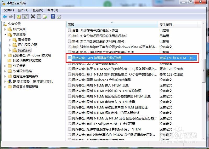This screenshot has height=149, width=209.
Task: Open the 帮助(H) menu
Action: pyautogui.click(x=53, y=10)
